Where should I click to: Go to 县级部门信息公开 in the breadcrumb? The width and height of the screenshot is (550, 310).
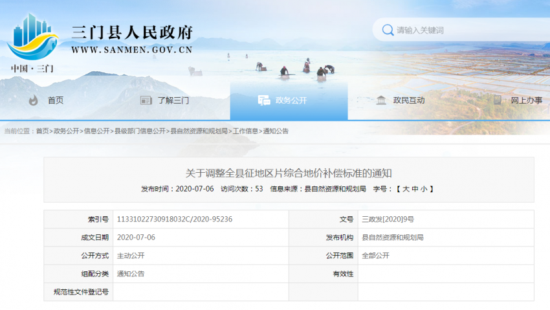(x=140, y=131)
